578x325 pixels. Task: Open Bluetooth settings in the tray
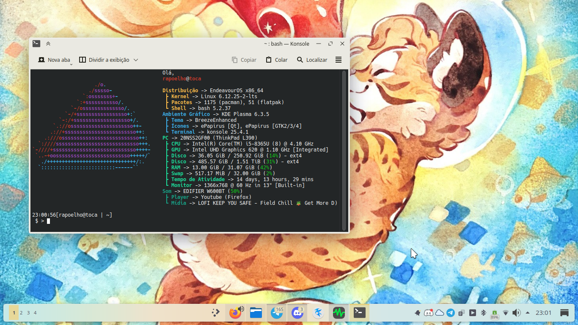(x=484, y=313)
